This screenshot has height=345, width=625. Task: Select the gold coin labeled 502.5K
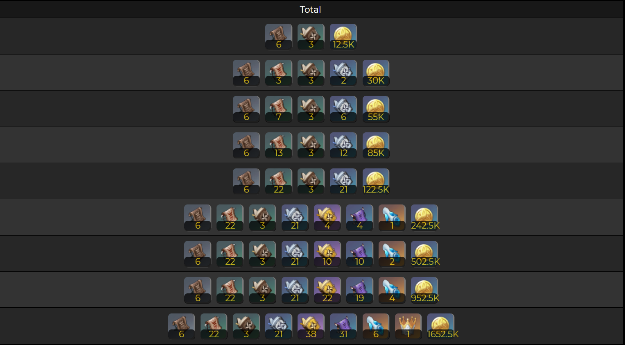424,254
